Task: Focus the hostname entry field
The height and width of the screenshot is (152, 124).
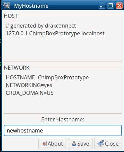Action: coord(63,130)
